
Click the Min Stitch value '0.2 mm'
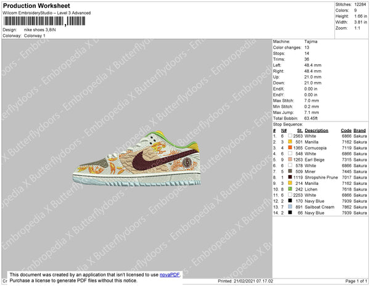pyautogui.click(x=311, y=107)
